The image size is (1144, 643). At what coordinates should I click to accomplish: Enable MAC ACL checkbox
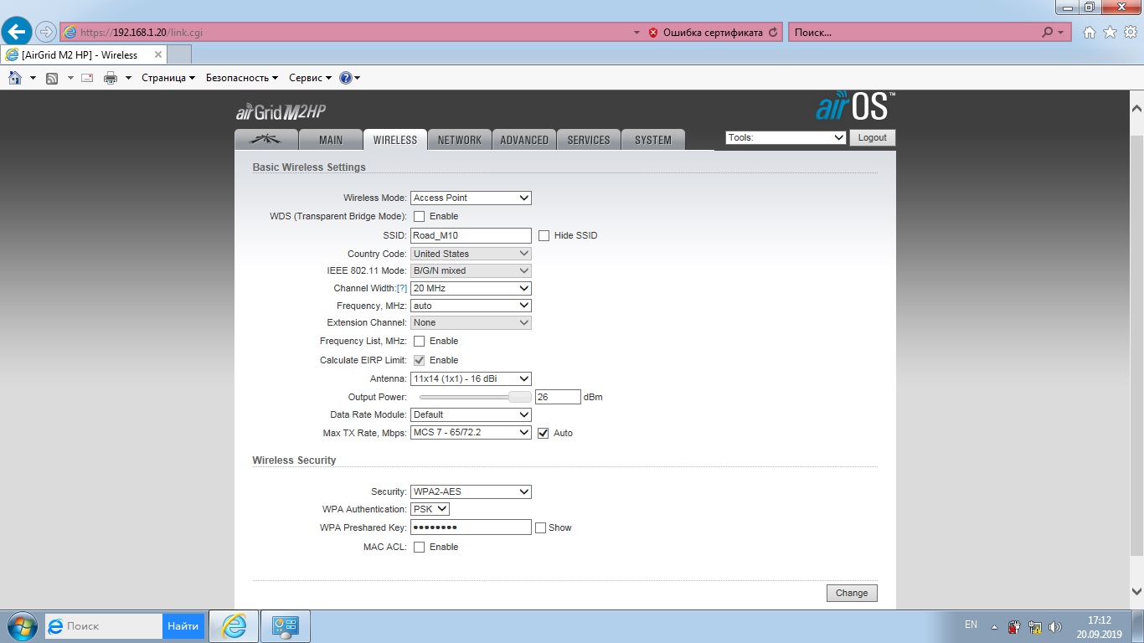tap(420, 547)
